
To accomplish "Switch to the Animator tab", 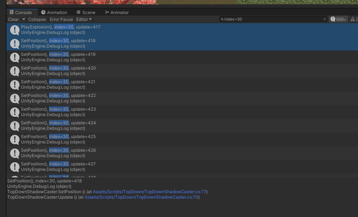I will [x=117, y=13].
